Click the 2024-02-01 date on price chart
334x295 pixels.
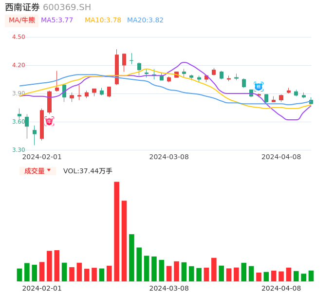pyautogui.click(x=42, y=157)
